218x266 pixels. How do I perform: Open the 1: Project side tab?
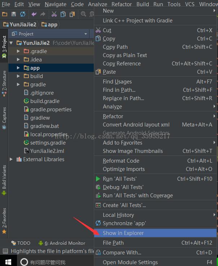point(4,46)
